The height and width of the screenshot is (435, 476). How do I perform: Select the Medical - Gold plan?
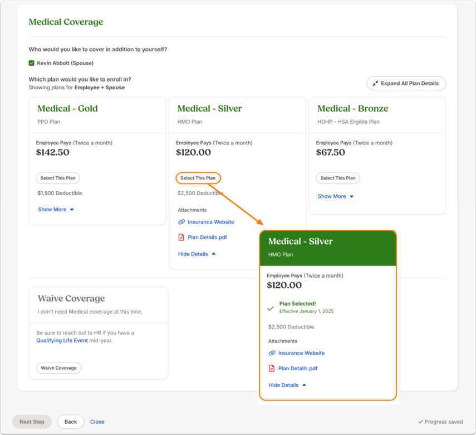58,178
